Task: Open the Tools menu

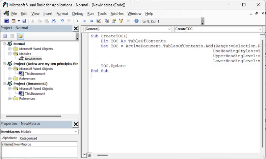Action: pos(102,13)
